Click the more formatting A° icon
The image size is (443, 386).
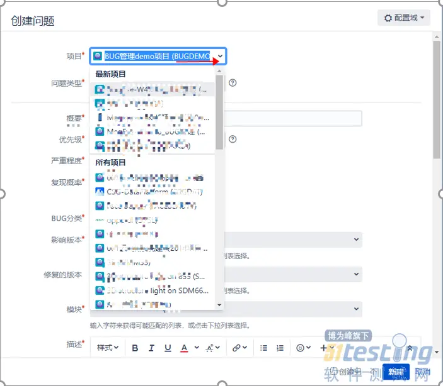coord(210,348)
